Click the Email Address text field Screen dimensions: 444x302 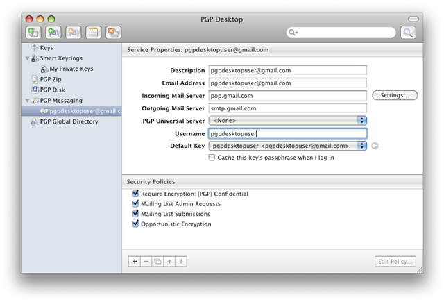pos(288,83)
